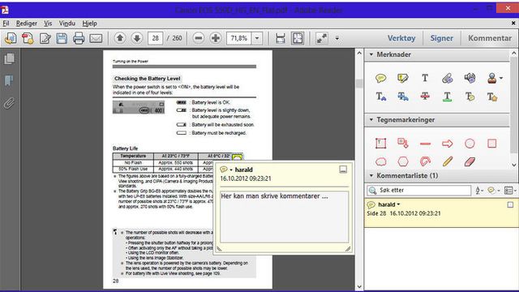Open the stamp tool dropdown arrow
519x292 pixels.
coord(501,79)
